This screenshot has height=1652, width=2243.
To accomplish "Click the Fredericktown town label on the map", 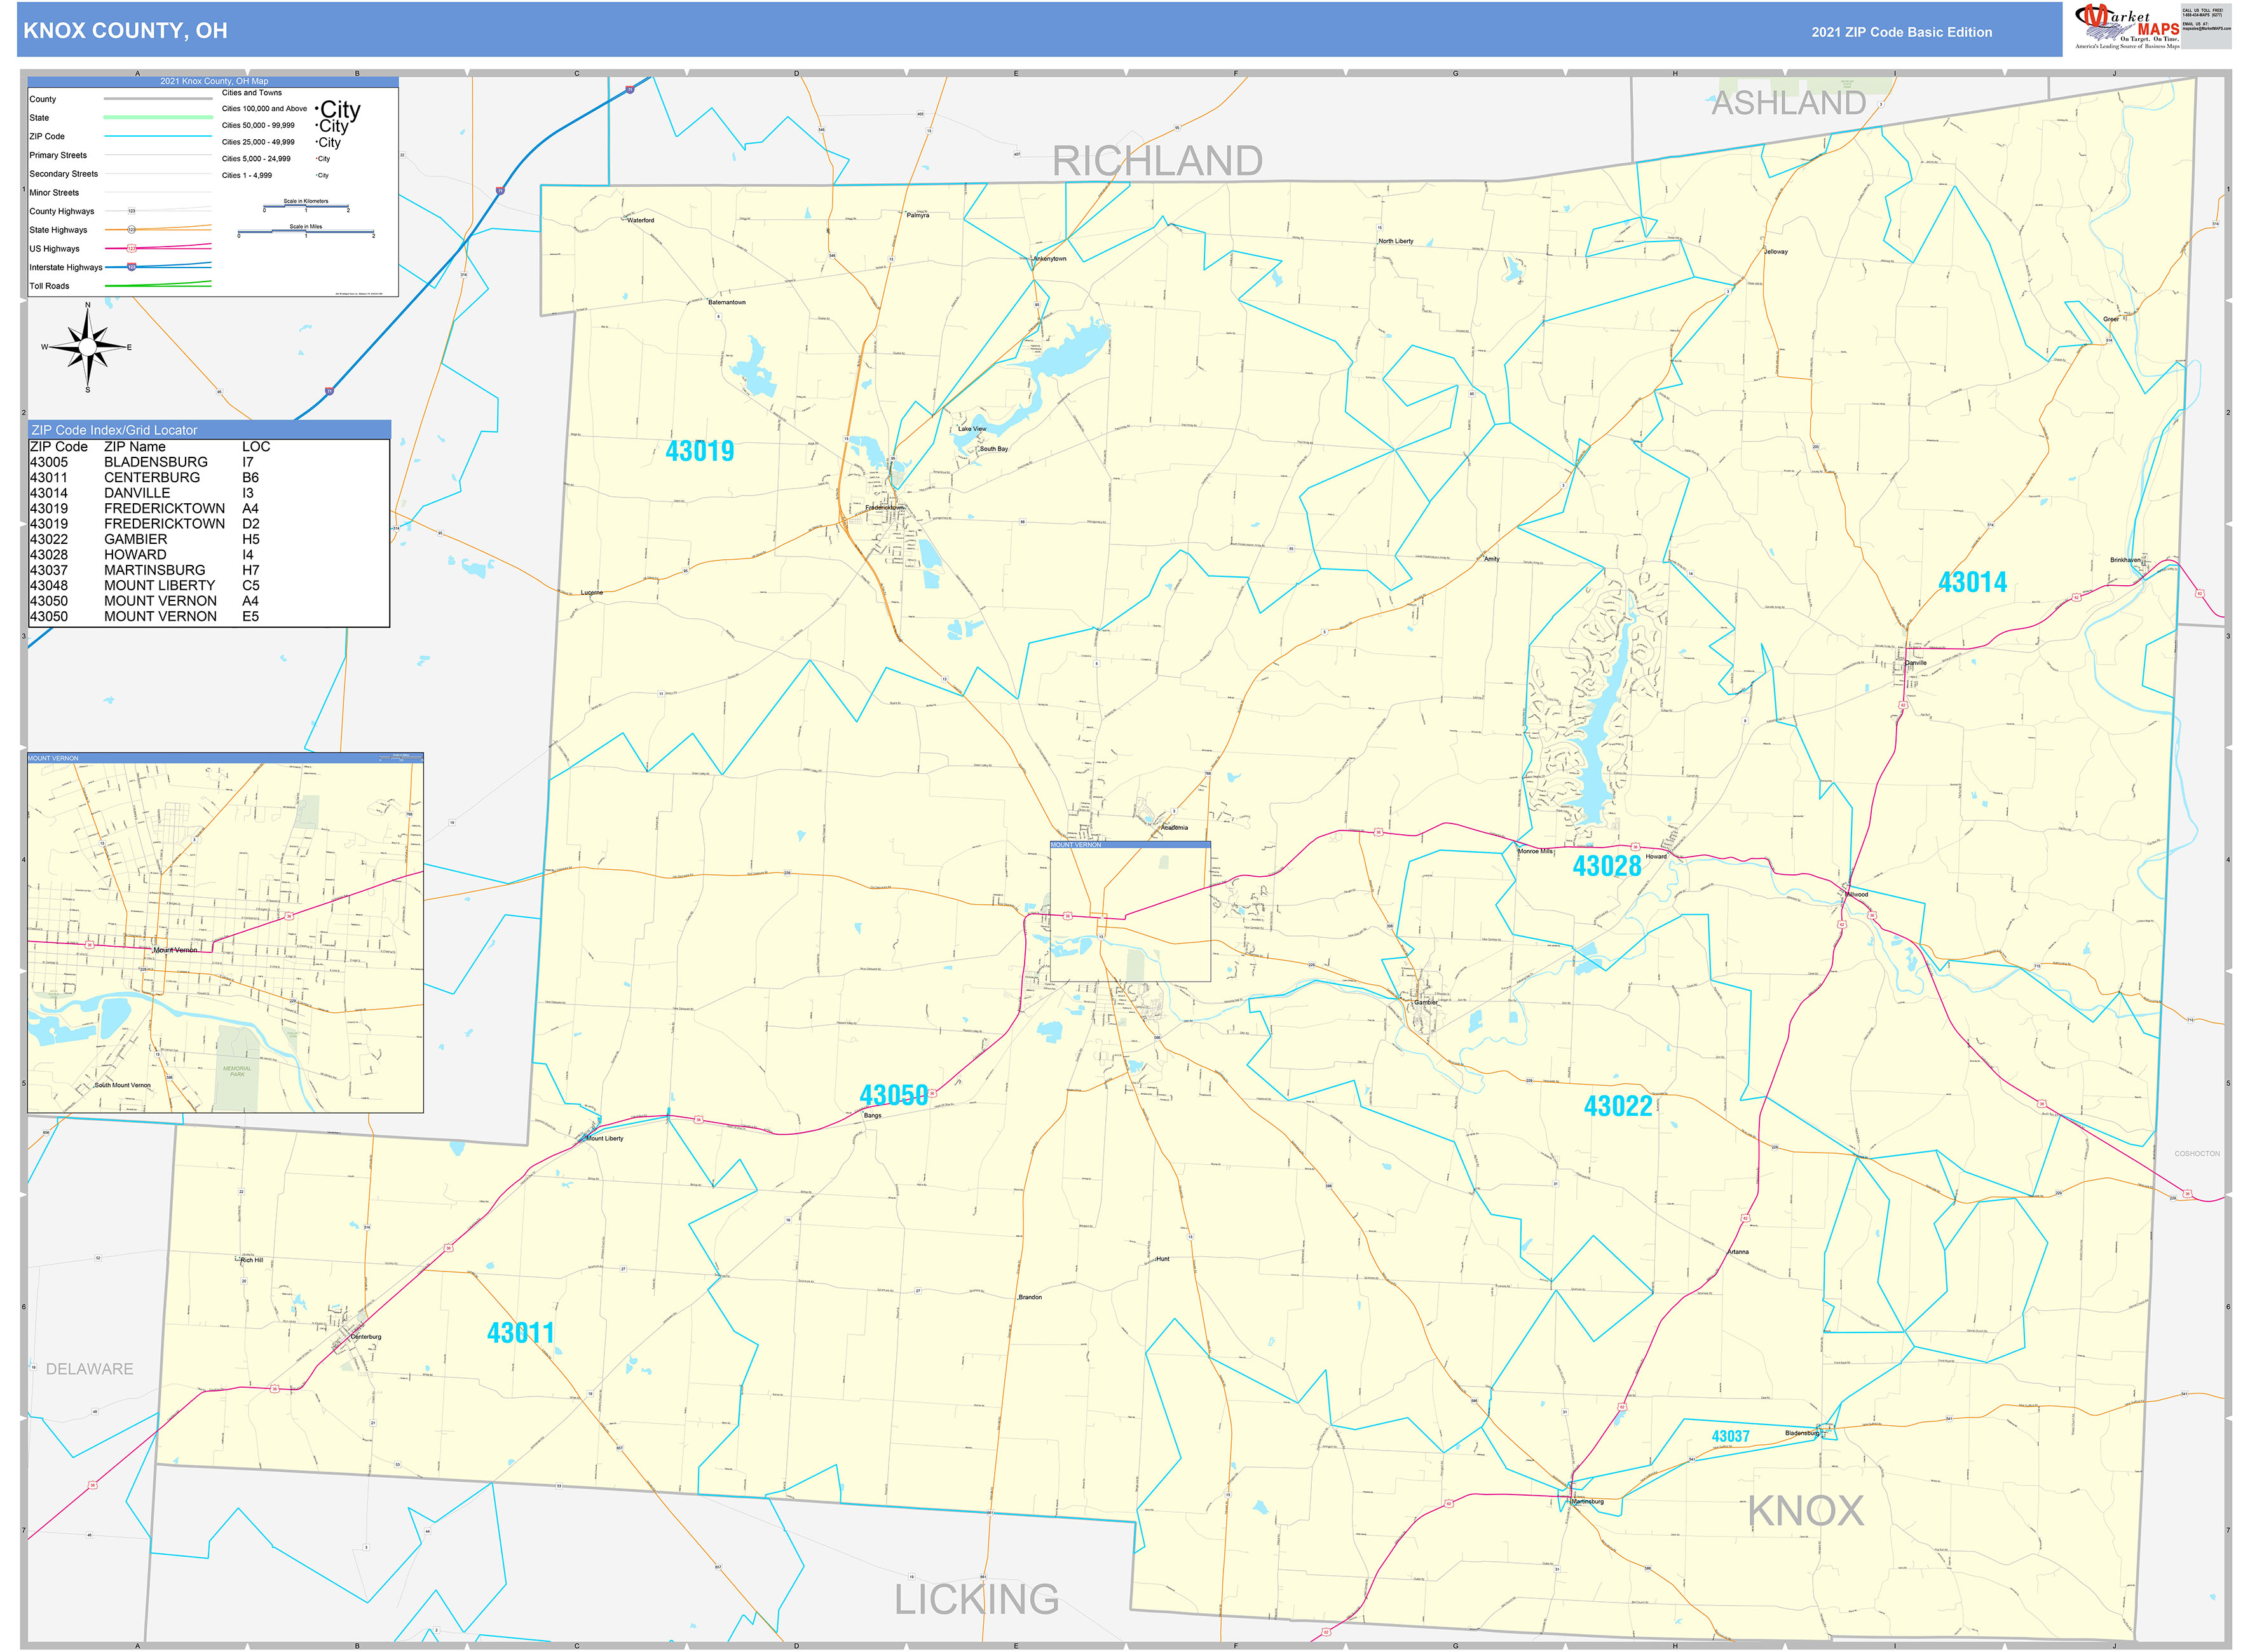I will 884,508.
